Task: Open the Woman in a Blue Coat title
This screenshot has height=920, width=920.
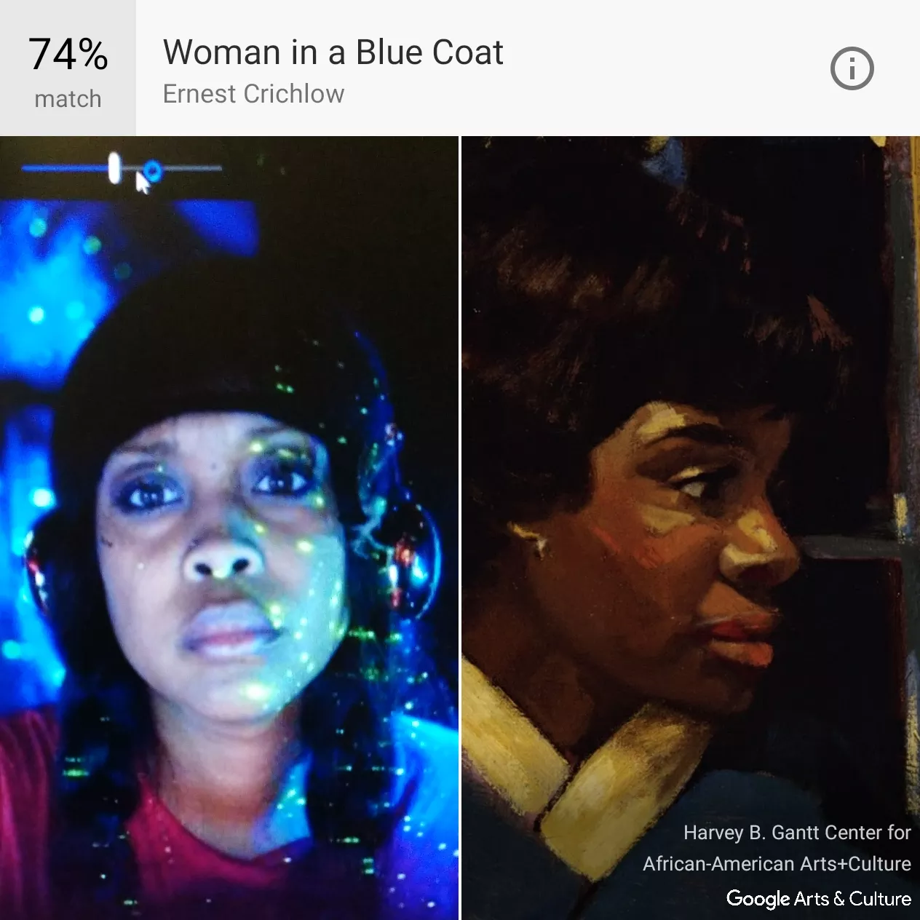Action: tap(333, 52)
